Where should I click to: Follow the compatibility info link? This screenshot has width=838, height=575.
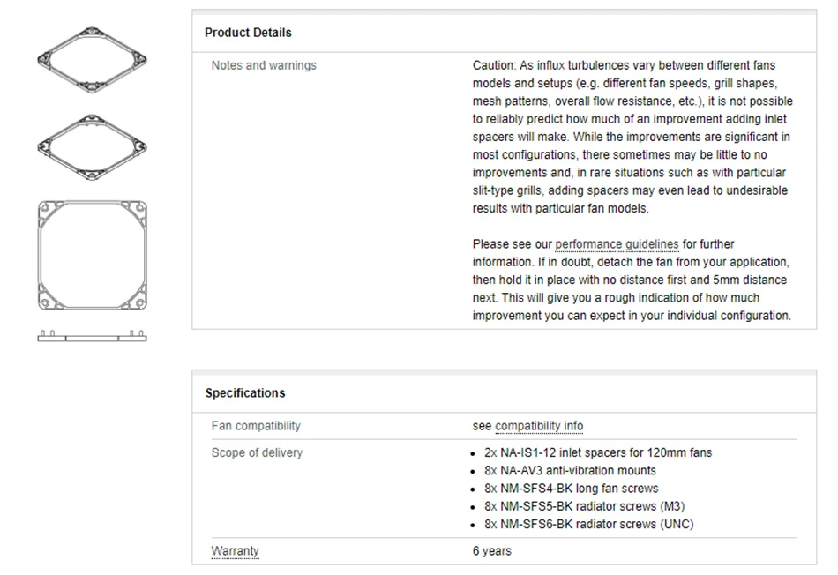tap(539, 426)
